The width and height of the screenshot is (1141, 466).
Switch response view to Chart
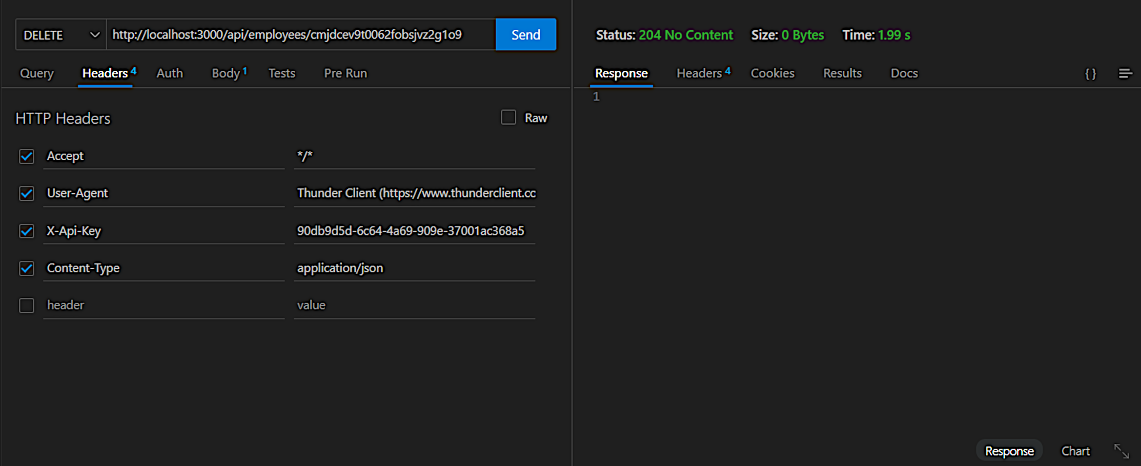(1075, 450)
